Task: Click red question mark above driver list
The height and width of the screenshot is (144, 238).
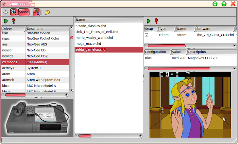Action: click(x=14, y=21)
